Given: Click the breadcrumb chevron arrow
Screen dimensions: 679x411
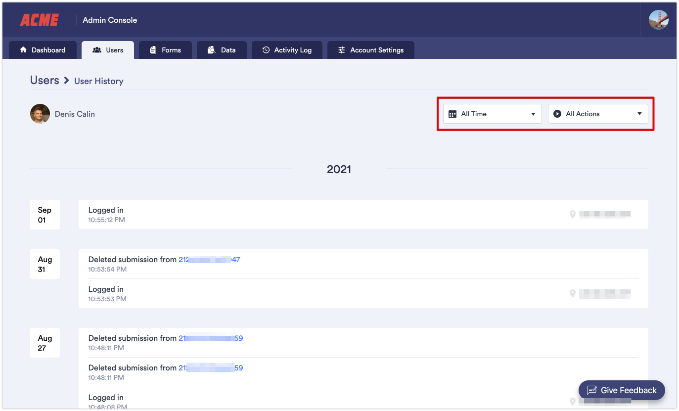Looking at the screenshot, I should 66,80.
